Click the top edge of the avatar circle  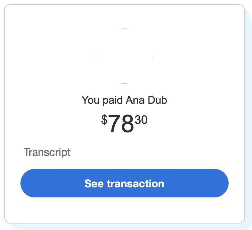(125, 29)
